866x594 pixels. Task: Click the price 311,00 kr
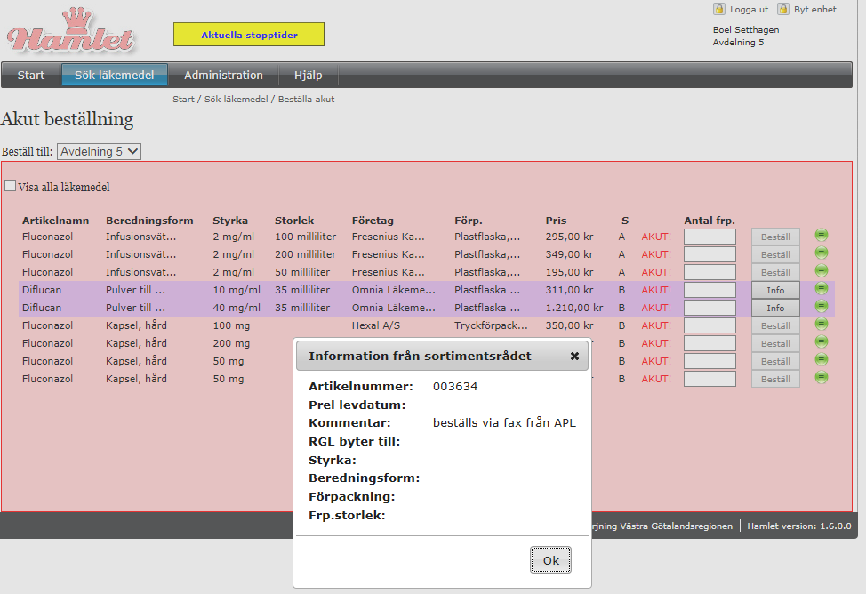[x=569, y=290]
